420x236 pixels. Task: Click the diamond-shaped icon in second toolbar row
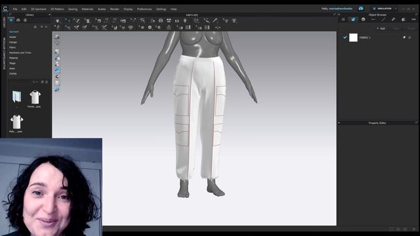click(x=131, y=28)
